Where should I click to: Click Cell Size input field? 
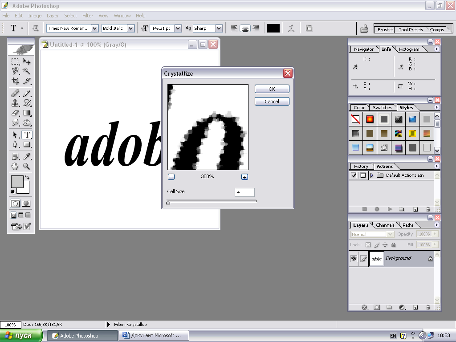coord(244,192)
